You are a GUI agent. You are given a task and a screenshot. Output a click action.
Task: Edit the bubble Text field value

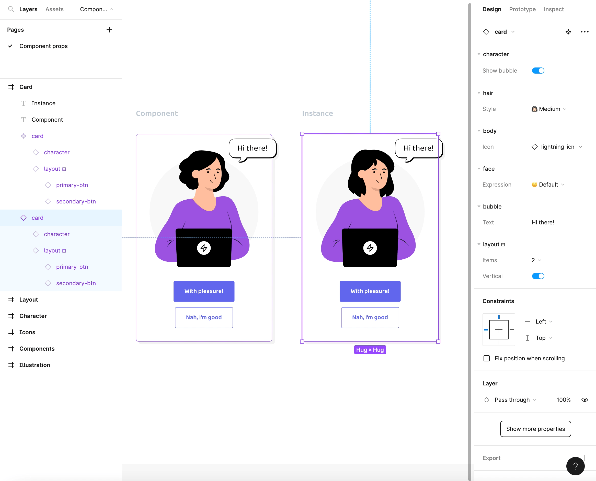543,223
